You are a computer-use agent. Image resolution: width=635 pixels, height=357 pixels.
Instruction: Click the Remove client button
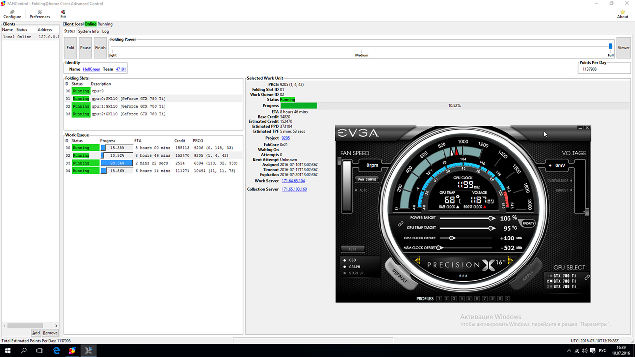point(50,333)
